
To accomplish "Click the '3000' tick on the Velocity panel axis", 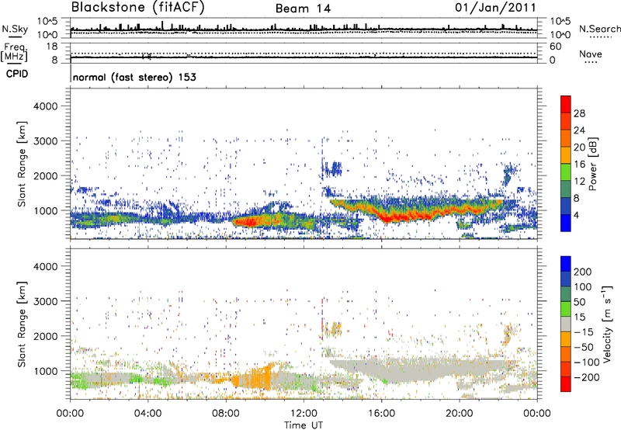I will tap(45, 301).
